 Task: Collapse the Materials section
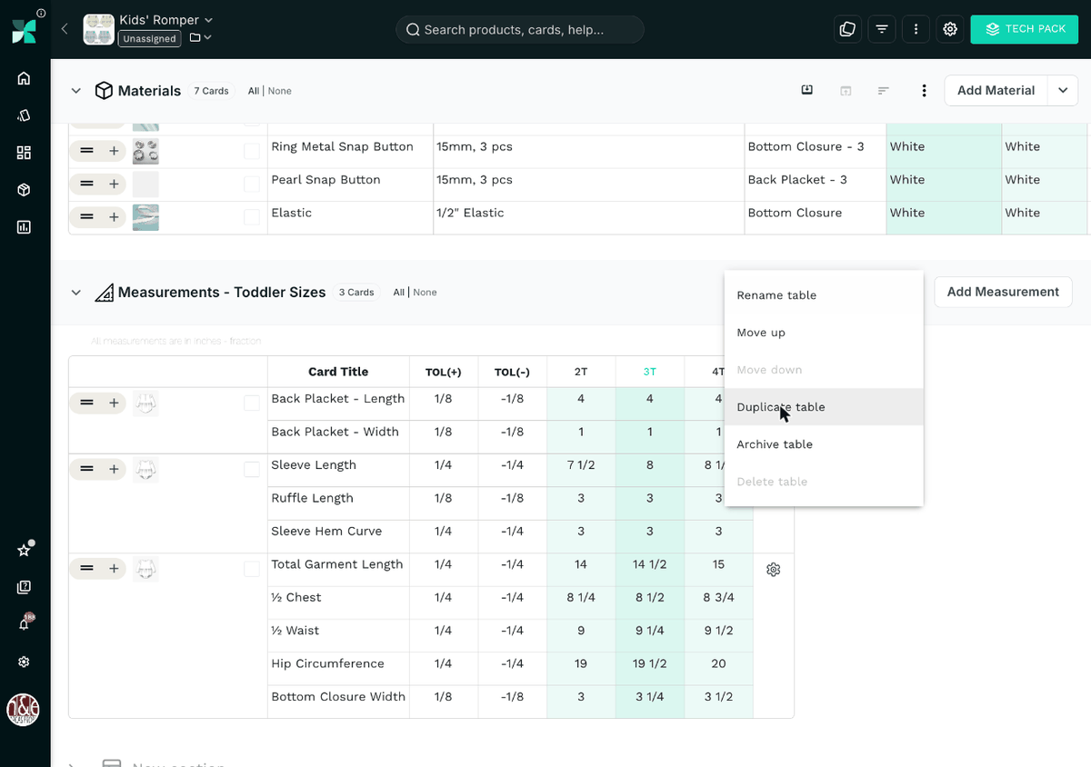pos(76,91)
